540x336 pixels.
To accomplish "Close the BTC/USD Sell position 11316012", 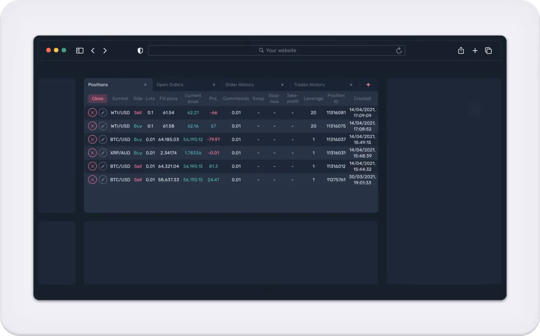I will tap(92, 166).
